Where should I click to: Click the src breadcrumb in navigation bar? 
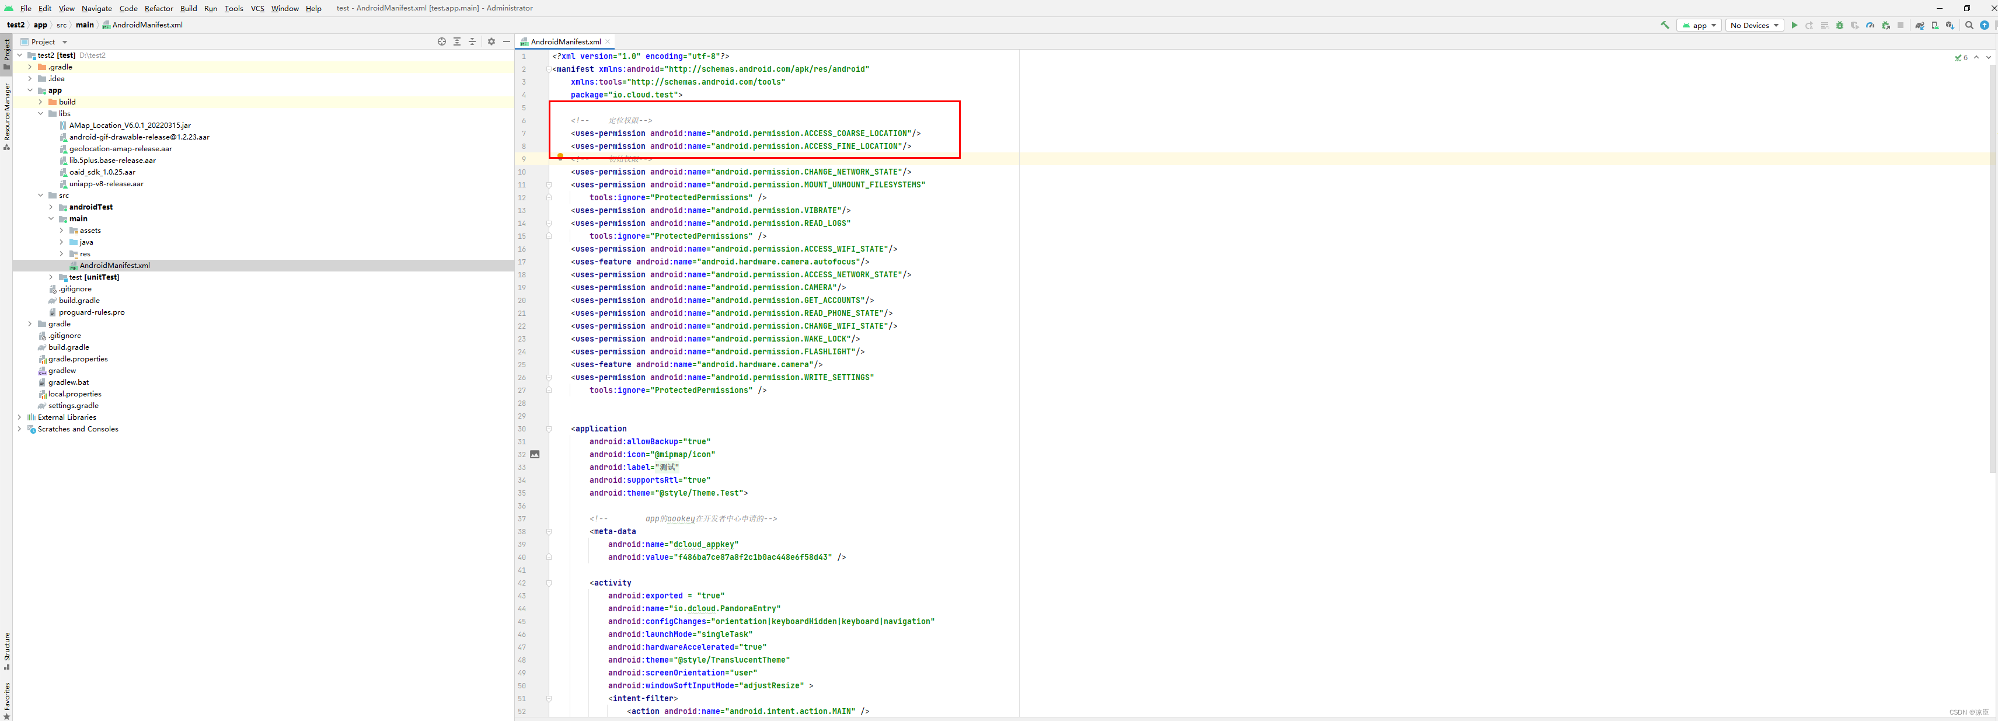[61, 25]
